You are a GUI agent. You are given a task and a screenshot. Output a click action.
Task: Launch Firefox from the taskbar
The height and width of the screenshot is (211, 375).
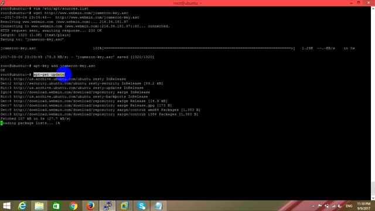point(90,206)
